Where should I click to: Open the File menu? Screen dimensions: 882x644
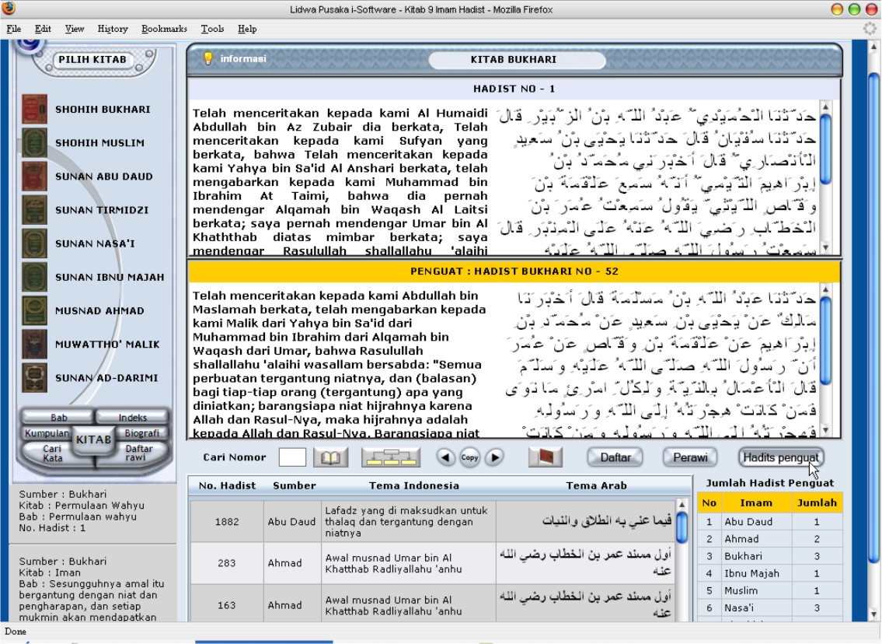point(13,29)
